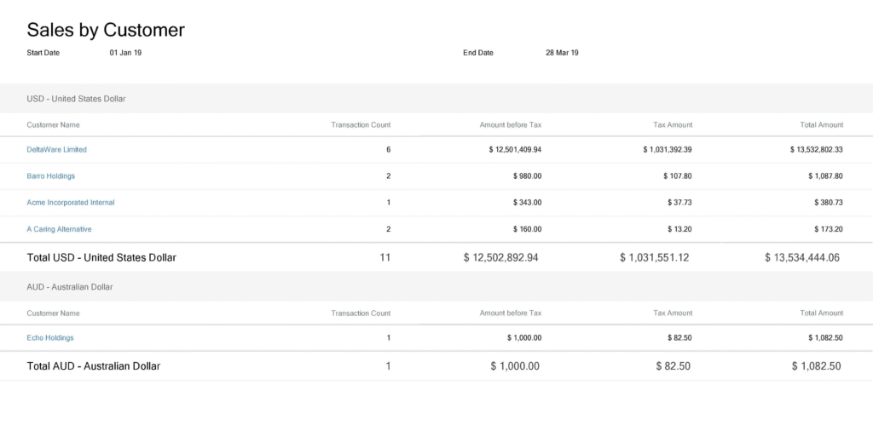Click the USD Amount before Tax header
The width and height of the screenshot is (873, 443).
click(x=511, y=124)
